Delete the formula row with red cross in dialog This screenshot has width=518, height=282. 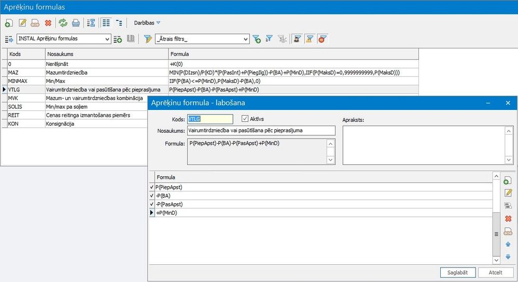[508, 219]
